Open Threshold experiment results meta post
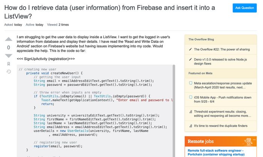Image resolution: width=263 pixels, height=157 pixels. point(222,113)
